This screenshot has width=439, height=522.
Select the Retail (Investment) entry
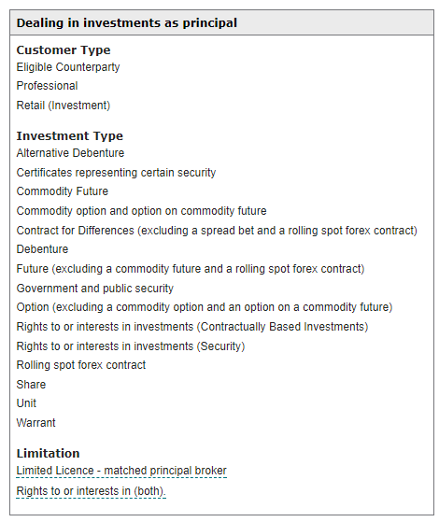pos(64,106)
